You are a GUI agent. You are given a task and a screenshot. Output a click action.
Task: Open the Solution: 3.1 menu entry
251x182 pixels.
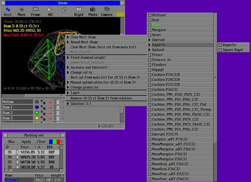106,104
